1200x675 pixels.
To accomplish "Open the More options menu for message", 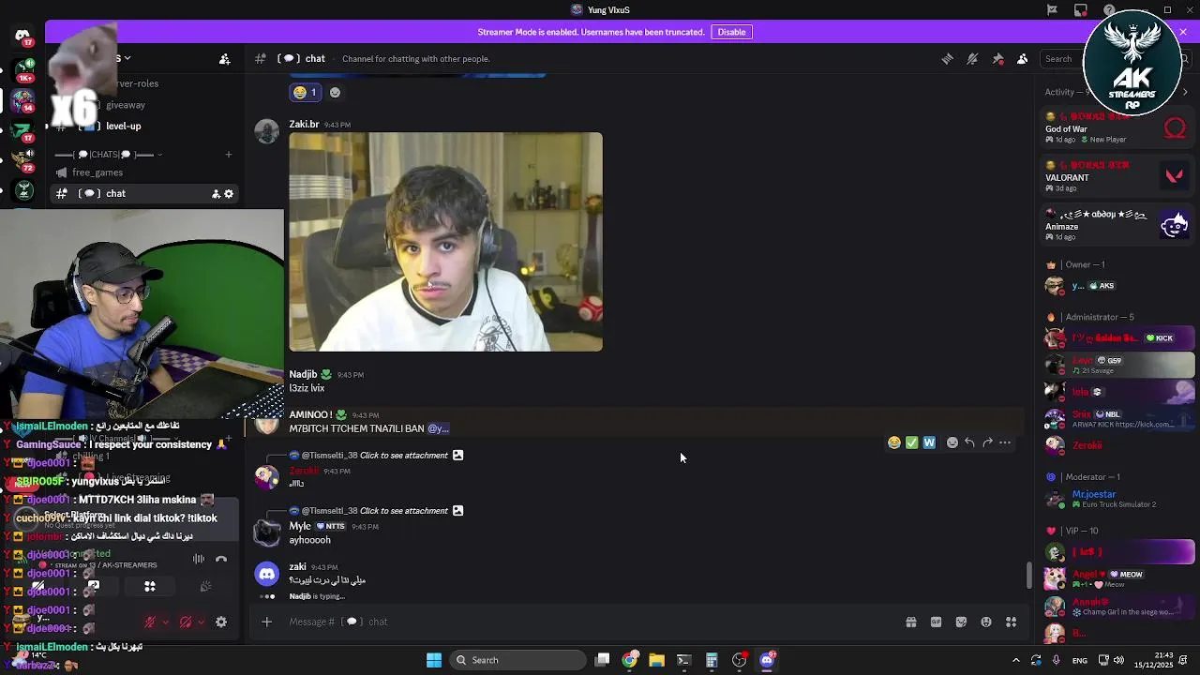I will [1005, 442].
